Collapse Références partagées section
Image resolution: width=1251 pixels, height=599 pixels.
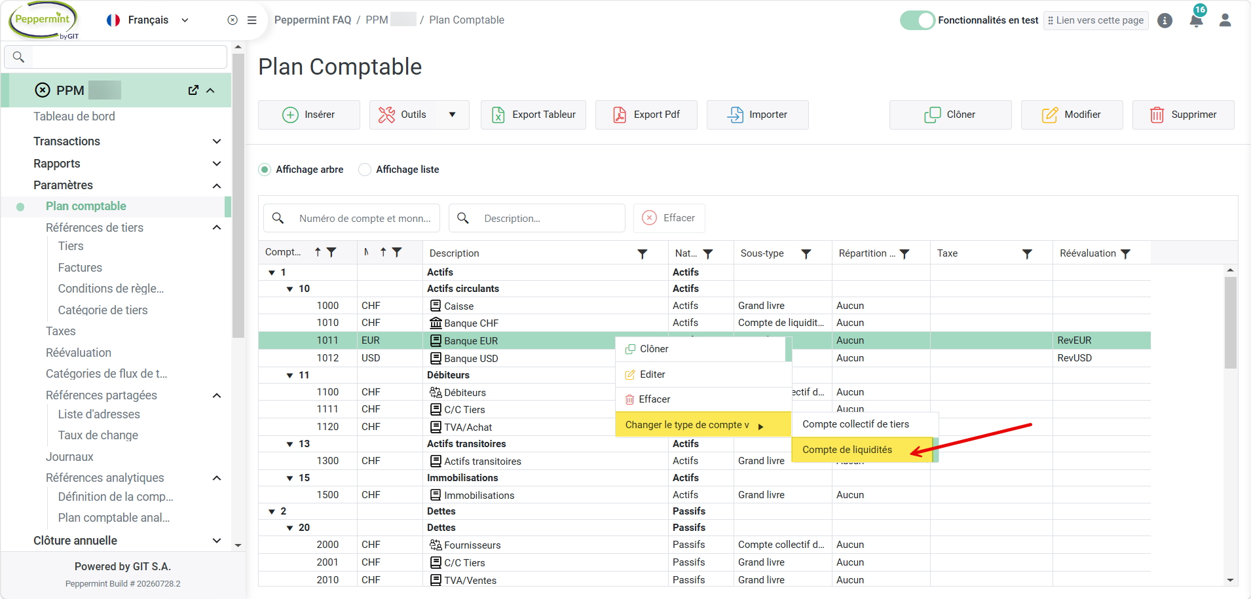[217, 395]
